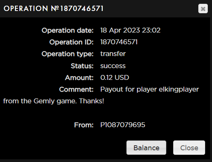Click the Operation ID value 1870746571
This screenshot has height=162, width=212.
(119, 42)
